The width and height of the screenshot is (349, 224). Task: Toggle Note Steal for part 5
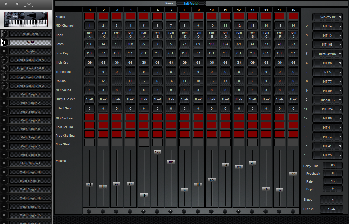click(144, 143)
